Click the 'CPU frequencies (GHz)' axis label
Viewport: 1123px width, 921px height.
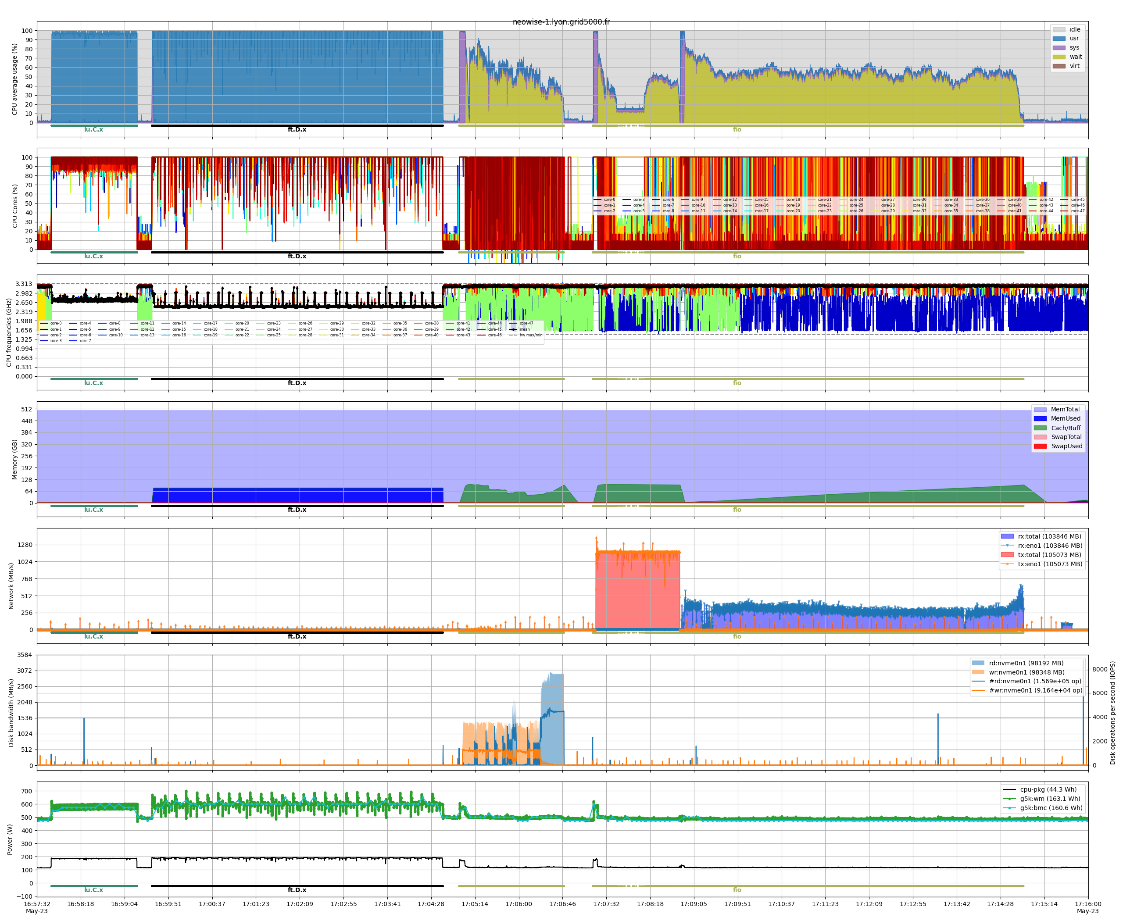[x=9, y=332]
